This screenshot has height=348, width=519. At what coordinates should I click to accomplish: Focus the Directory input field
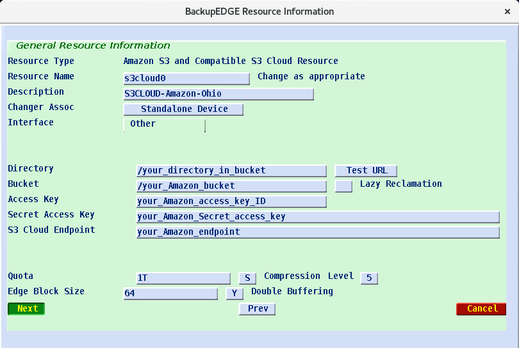pyautogui.click(x=231, y=171)
